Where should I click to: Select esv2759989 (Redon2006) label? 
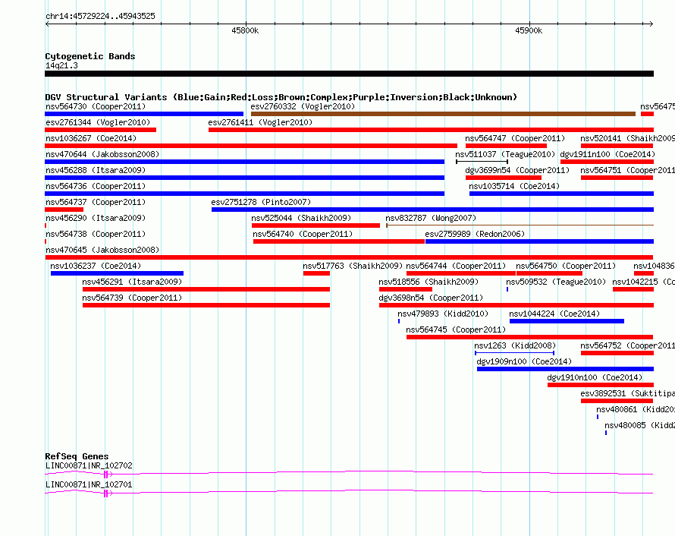point(475,234)
